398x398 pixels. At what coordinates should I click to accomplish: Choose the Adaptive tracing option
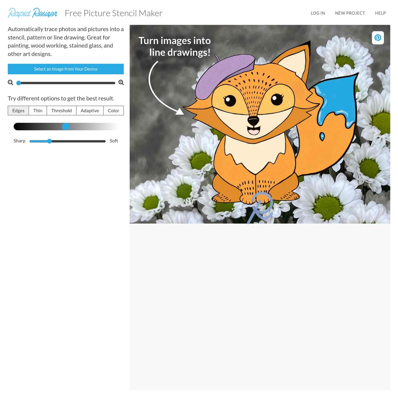(90, 110)
